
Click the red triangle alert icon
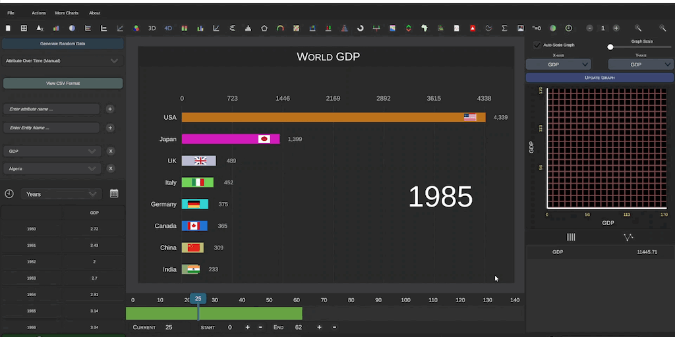coord(473,28)
